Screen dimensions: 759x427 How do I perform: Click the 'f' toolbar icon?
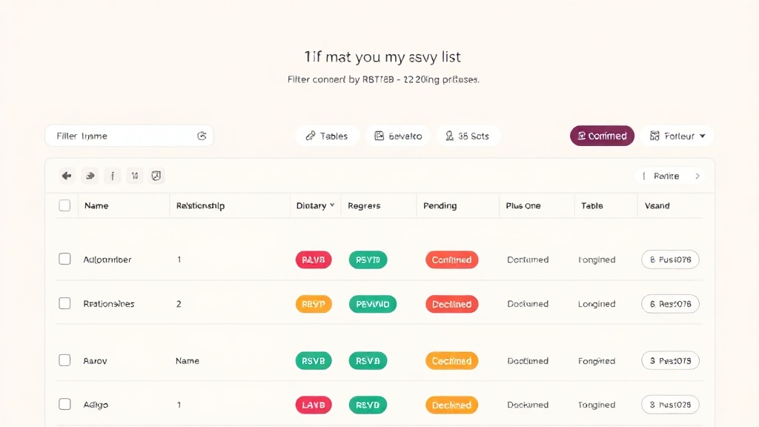(x=113, y=176)
